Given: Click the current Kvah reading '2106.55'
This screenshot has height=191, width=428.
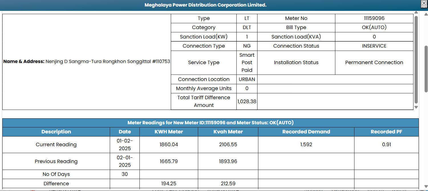Looking at the screenshot, I should point(228,145).
